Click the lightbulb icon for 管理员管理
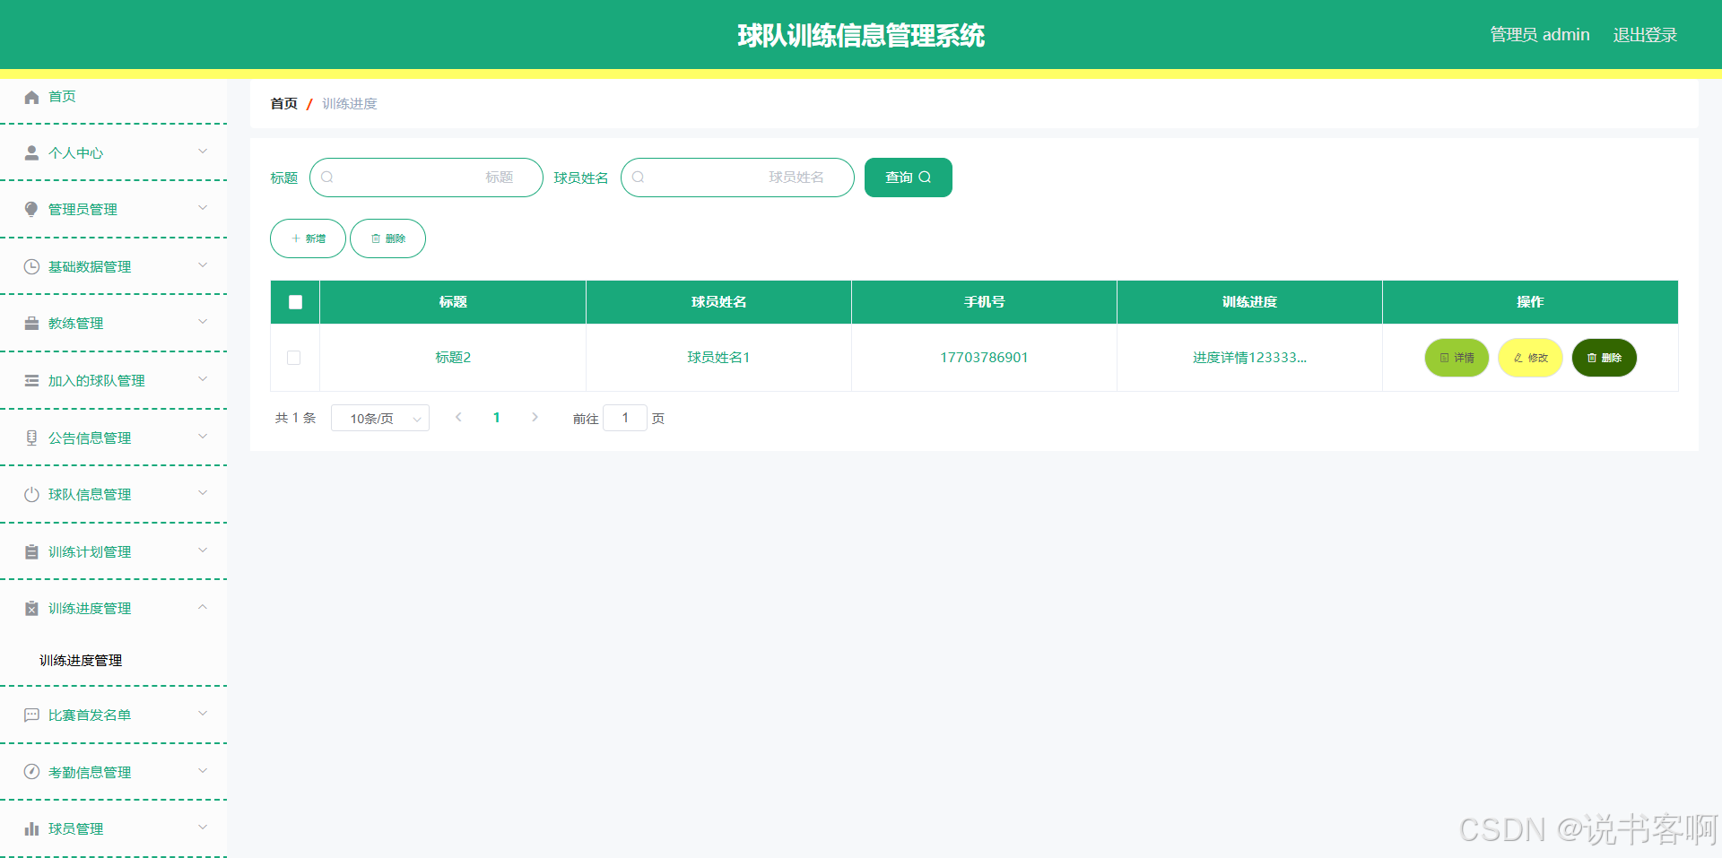 click(31, 209)
